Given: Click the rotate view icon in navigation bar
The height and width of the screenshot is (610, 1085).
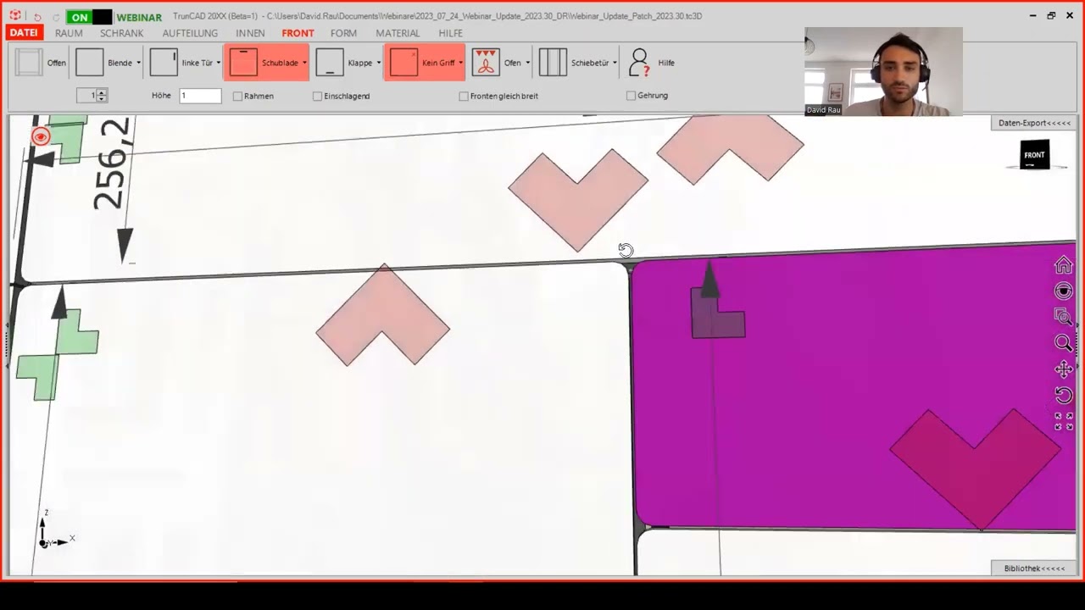Looking at the screenshot, I should 1063,395.
